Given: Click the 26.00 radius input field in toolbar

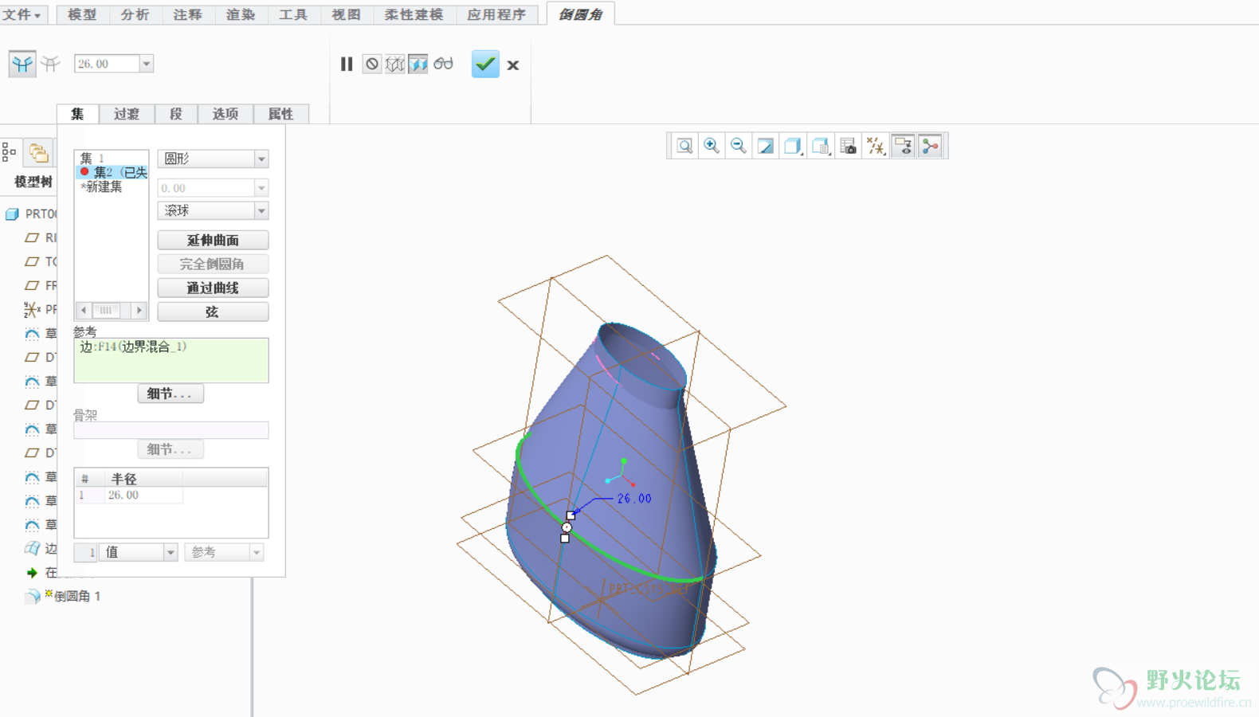Looking at the screenshot, I should pyautogui.click(x=107, y=64).
